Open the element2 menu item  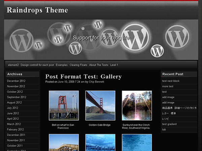(x=13, y=65)
